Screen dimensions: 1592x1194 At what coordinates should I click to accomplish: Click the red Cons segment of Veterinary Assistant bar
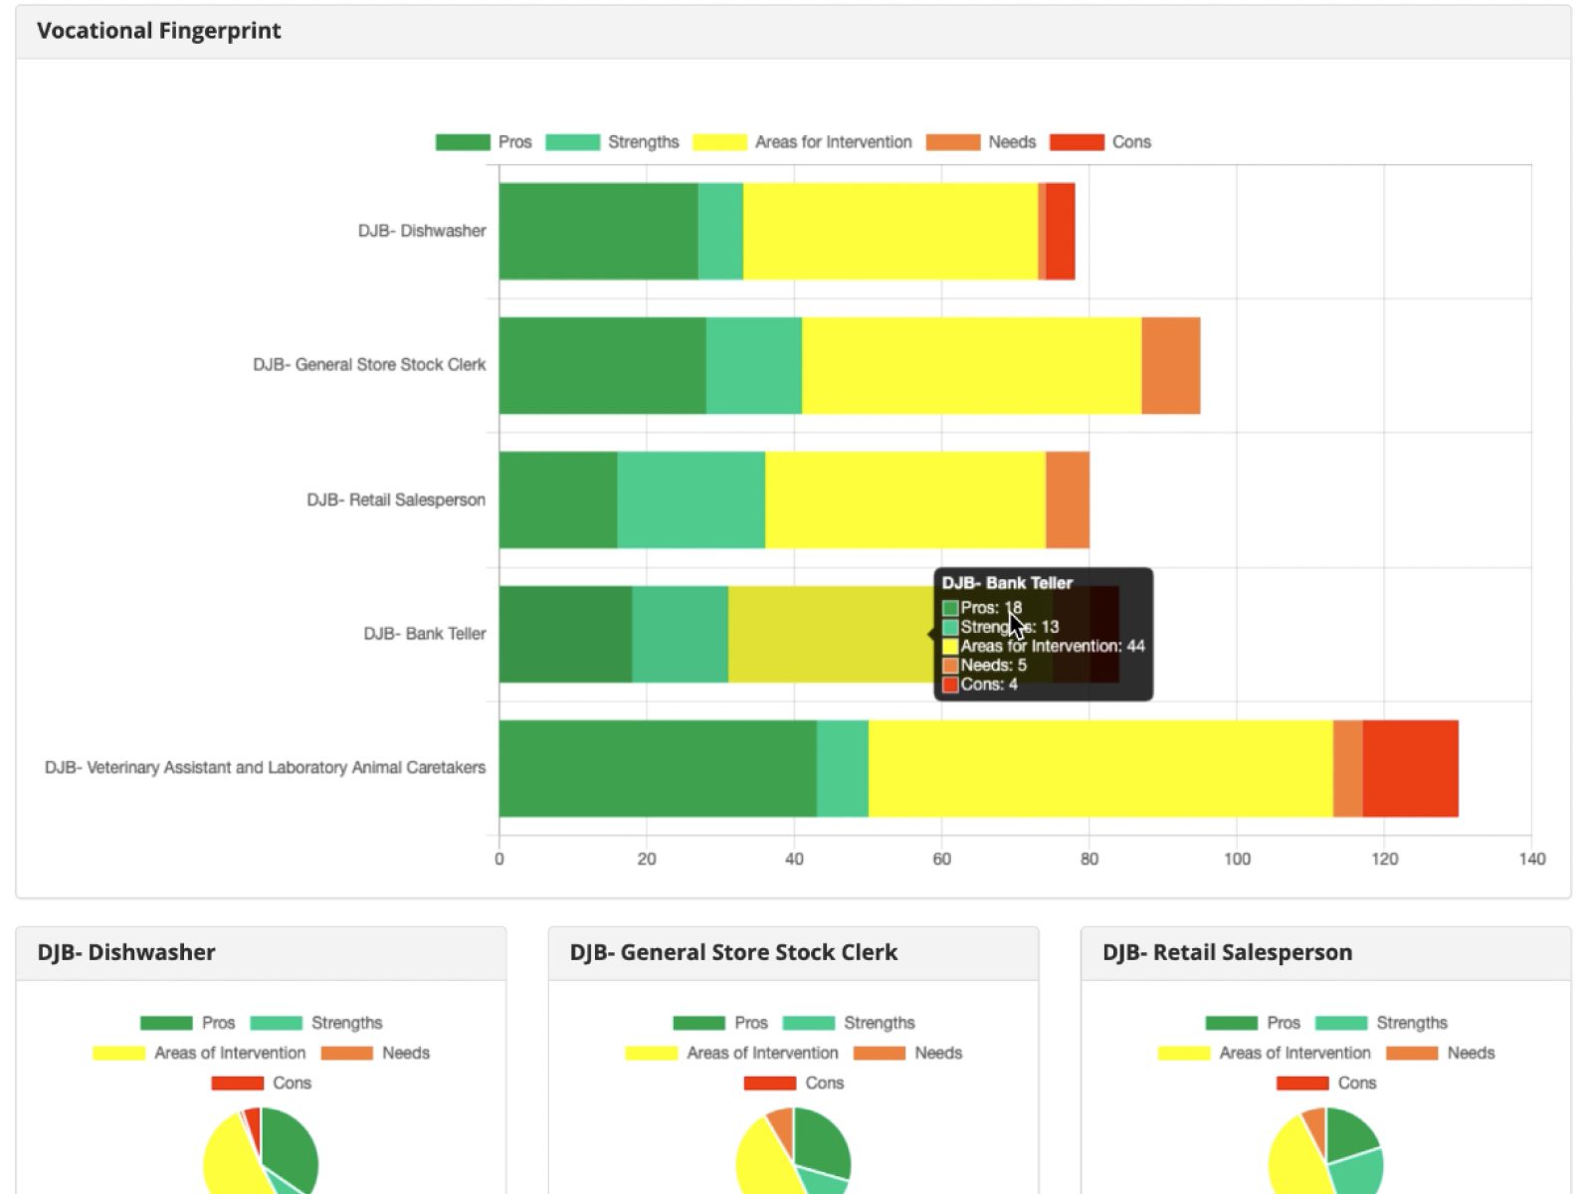coord(1409,767)
